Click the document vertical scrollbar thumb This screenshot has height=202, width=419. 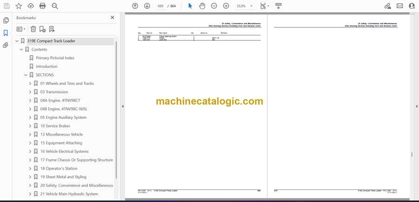[412, 155]
